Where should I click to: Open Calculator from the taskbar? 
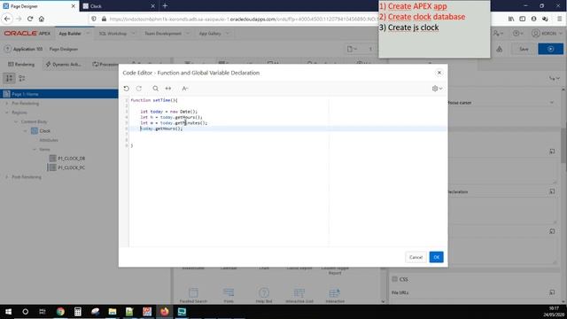tap(78, 311)
